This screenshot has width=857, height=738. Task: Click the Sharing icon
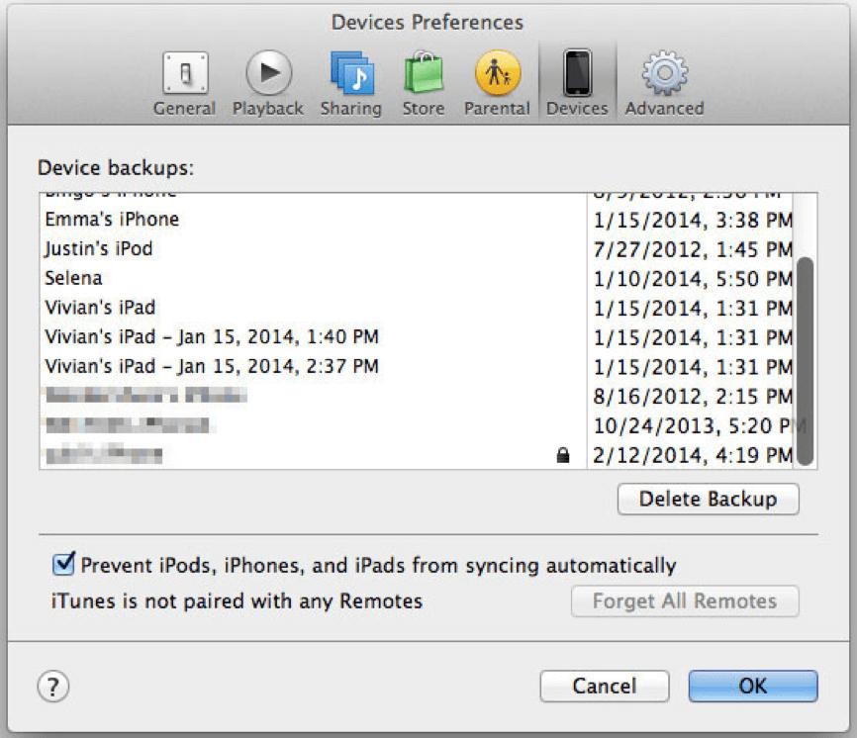pyautogui.click(x=350, y=74)
